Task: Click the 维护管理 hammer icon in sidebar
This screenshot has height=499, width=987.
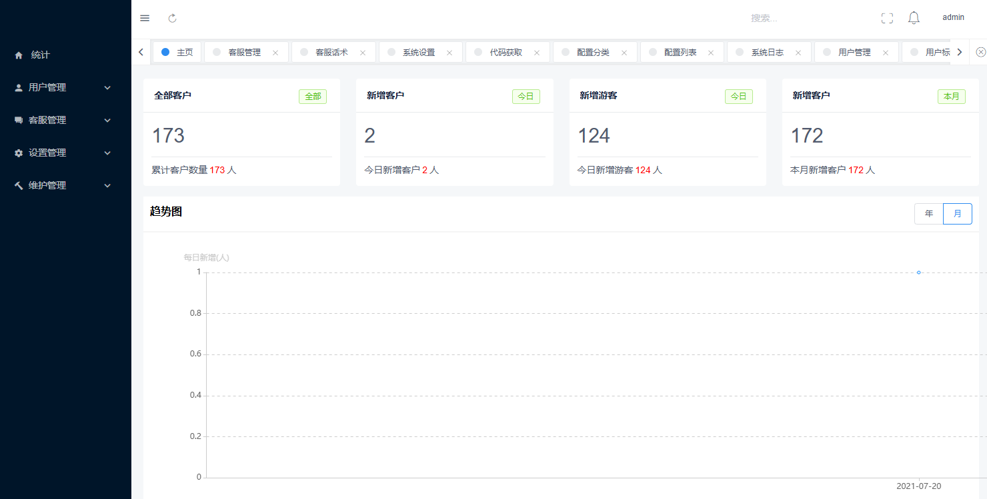Action: 19,185
